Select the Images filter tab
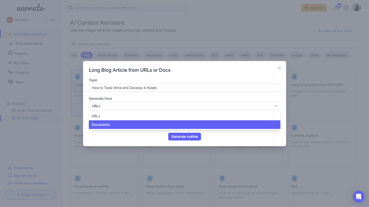Viewport: 369px width, 207px height. click(297, 55)
